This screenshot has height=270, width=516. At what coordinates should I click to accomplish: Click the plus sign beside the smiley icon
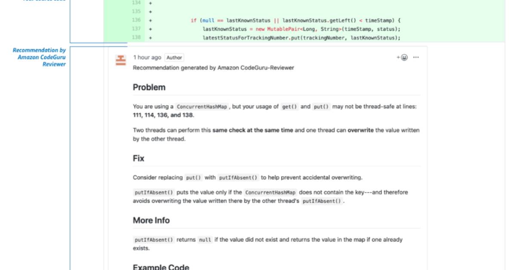[x=398, y=57]
